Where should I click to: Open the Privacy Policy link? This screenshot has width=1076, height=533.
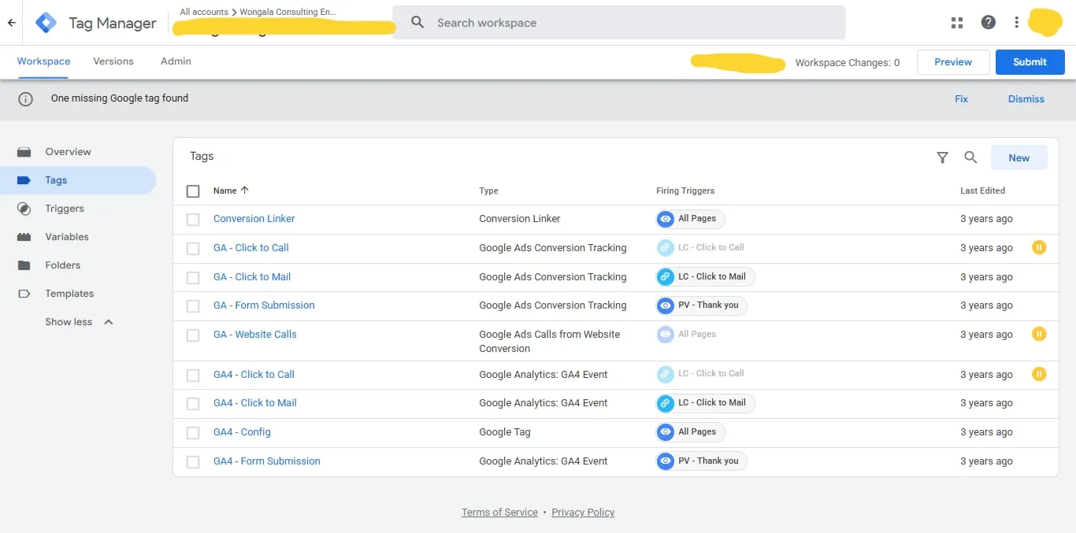tap(583, 513)
